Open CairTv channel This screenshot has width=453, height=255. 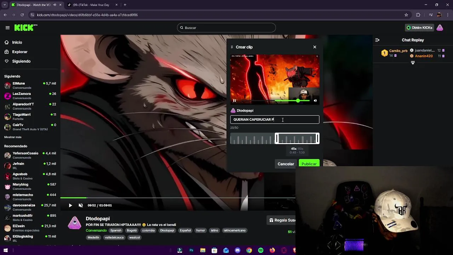30,127
